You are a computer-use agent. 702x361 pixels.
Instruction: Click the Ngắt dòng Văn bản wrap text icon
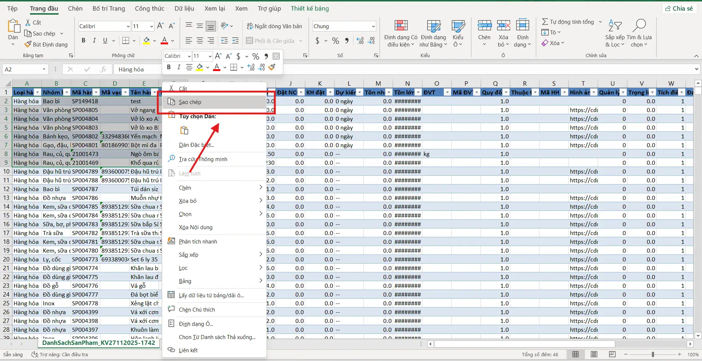click(x=275, y=26)
